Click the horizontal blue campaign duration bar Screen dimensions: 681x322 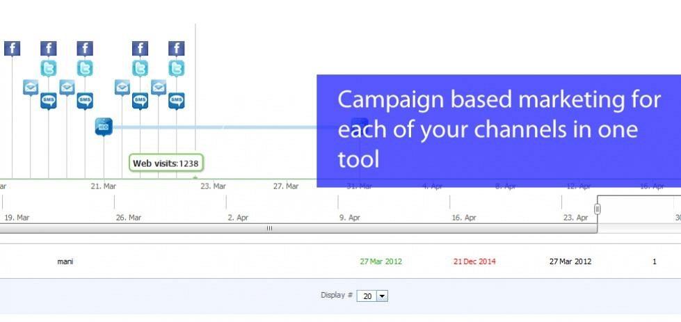(x=209, y=127)
